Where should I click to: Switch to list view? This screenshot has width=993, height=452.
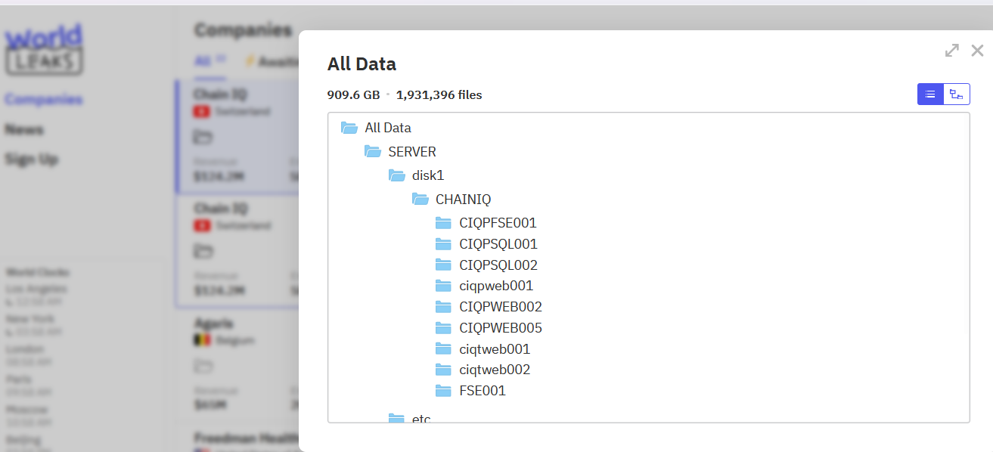coord(930,94)
